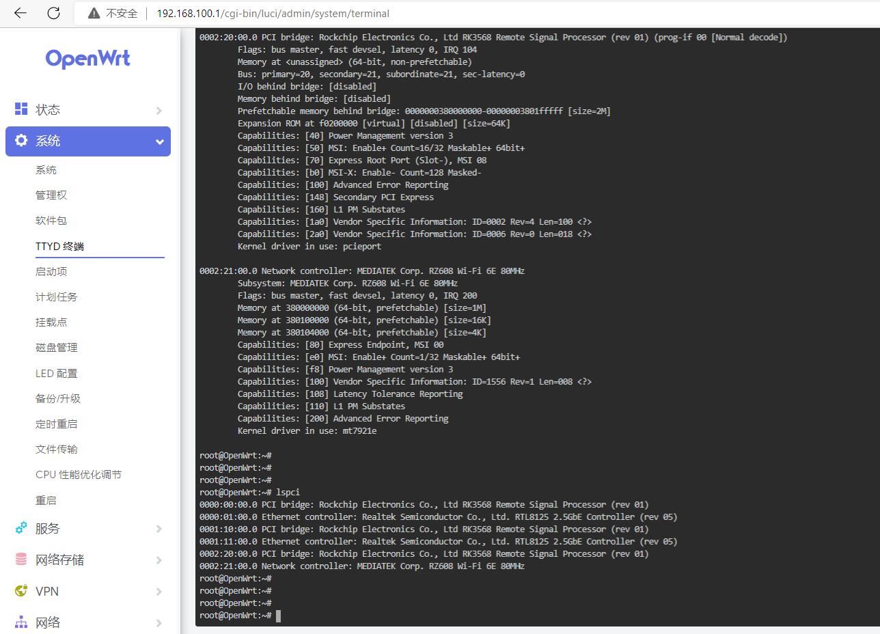
Task: Open 文件传输 page
Action: click(x=57, y=449)
